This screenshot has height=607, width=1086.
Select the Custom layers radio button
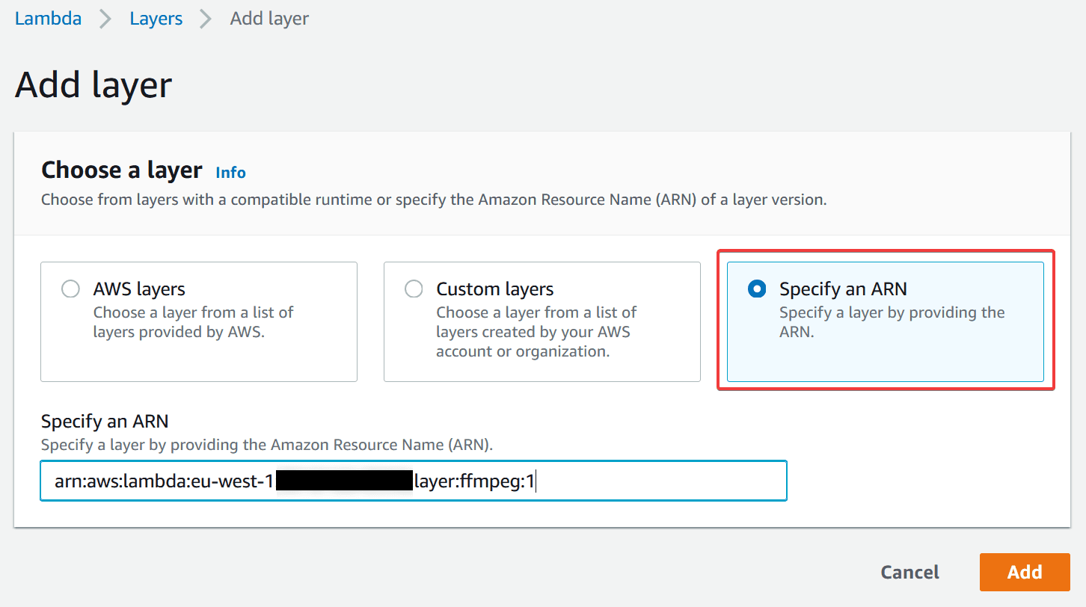[414, 289]
